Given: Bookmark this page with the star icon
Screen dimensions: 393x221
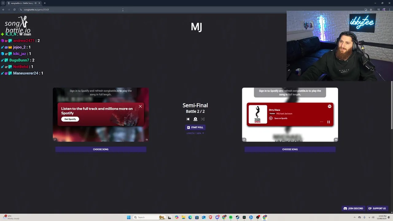Looking at the screenshot, I should click(x=371, y=10).
